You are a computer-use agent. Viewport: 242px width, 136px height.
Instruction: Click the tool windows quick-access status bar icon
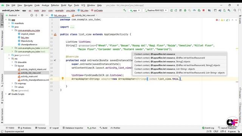point(2,131)
